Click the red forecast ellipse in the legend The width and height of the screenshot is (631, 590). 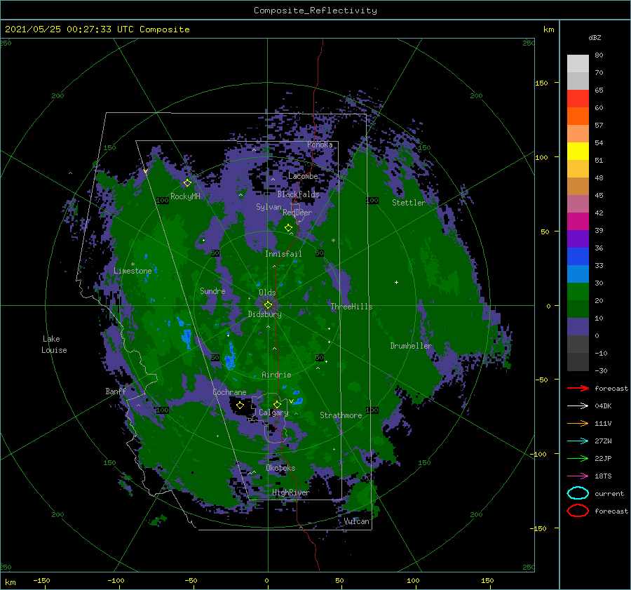click(x=578, y=511)
